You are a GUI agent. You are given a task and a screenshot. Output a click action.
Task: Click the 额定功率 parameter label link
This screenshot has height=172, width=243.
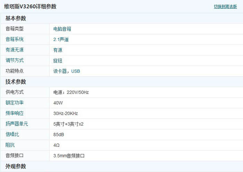click(x=15, y=103)
